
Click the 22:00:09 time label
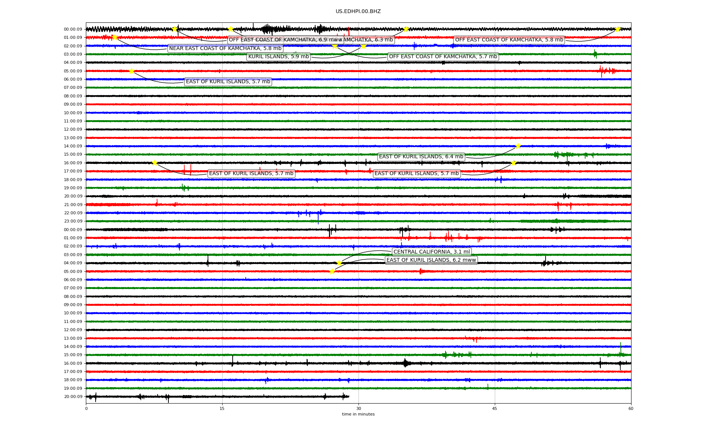pyautogui.click(x=73, y=213)
